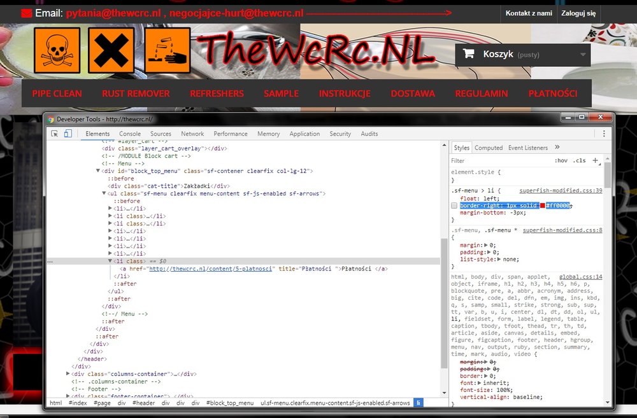Open the DevTools three-dot customize menu
The height and width of the screenshot is (418, 637).
coord(604,134)
